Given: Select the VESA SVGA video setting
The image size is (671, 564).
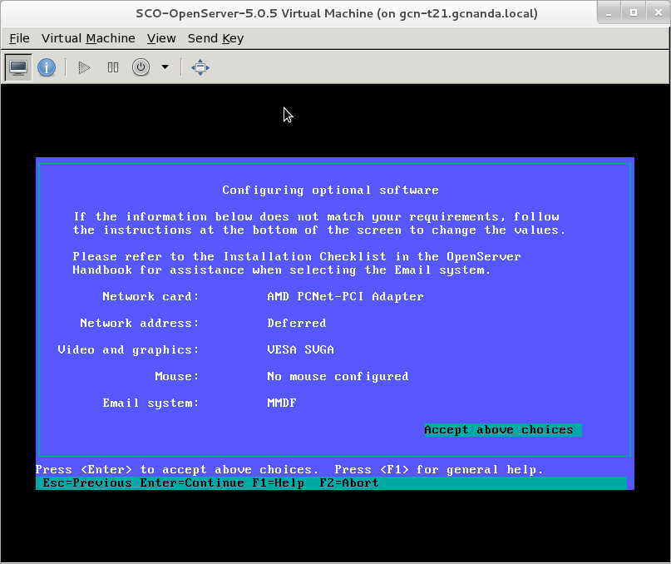Looking at the screenshot, I should pyautogui.click(x=300, y=350).
